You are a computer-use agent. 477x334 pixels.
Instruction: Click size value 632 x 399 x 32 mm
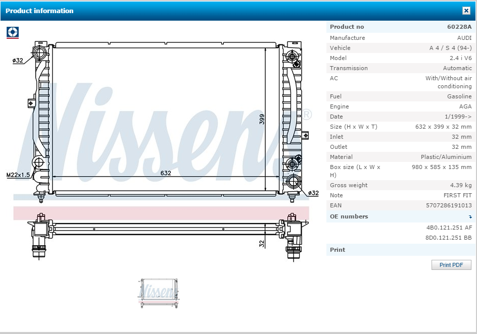(x=443, y=126)
